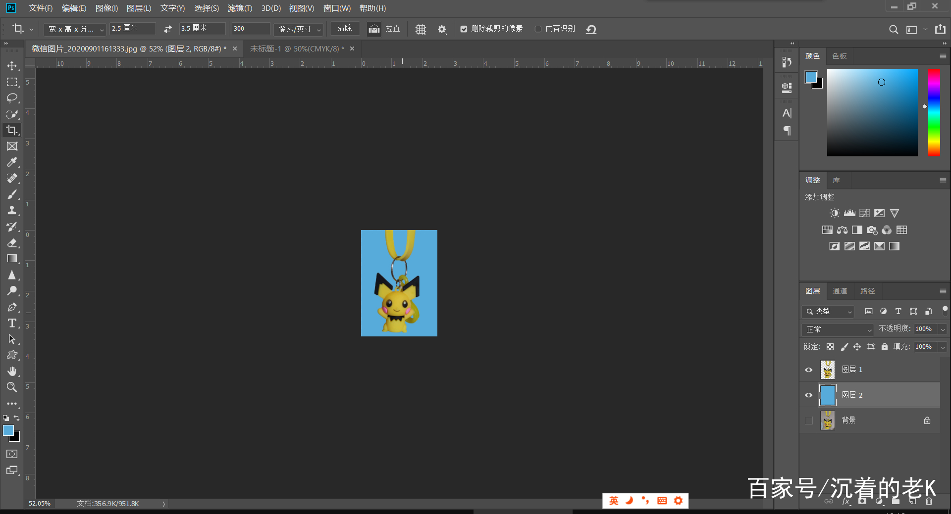Click the rainbow hue slider bar
The width and height of the screenshot is (951, 514).
[934, 113]
